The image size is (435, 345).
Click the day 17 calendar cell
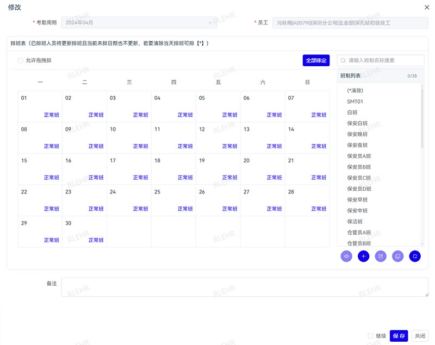129,169
